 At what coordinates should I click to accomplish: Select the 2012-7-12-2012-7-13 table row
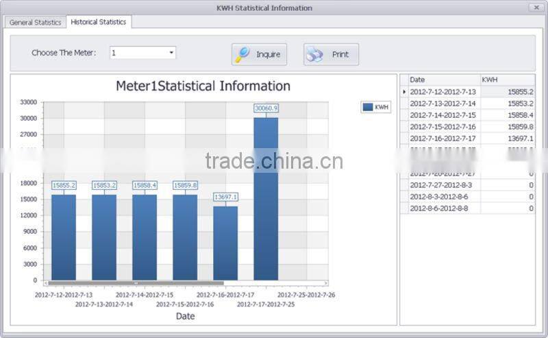pos(443,92)
